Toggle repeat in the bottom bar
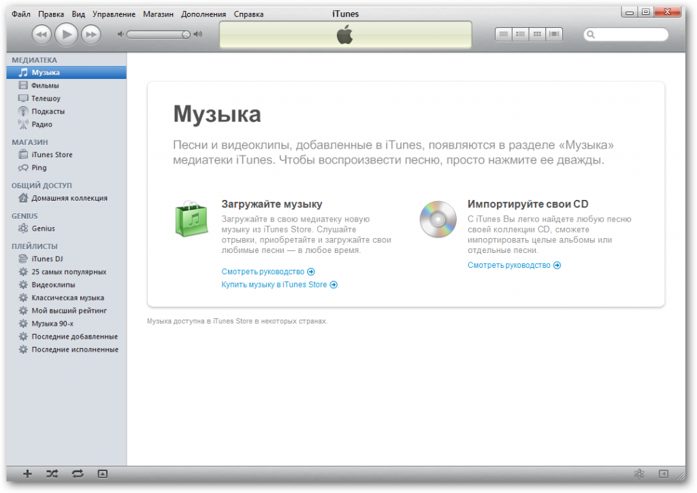 77,474
